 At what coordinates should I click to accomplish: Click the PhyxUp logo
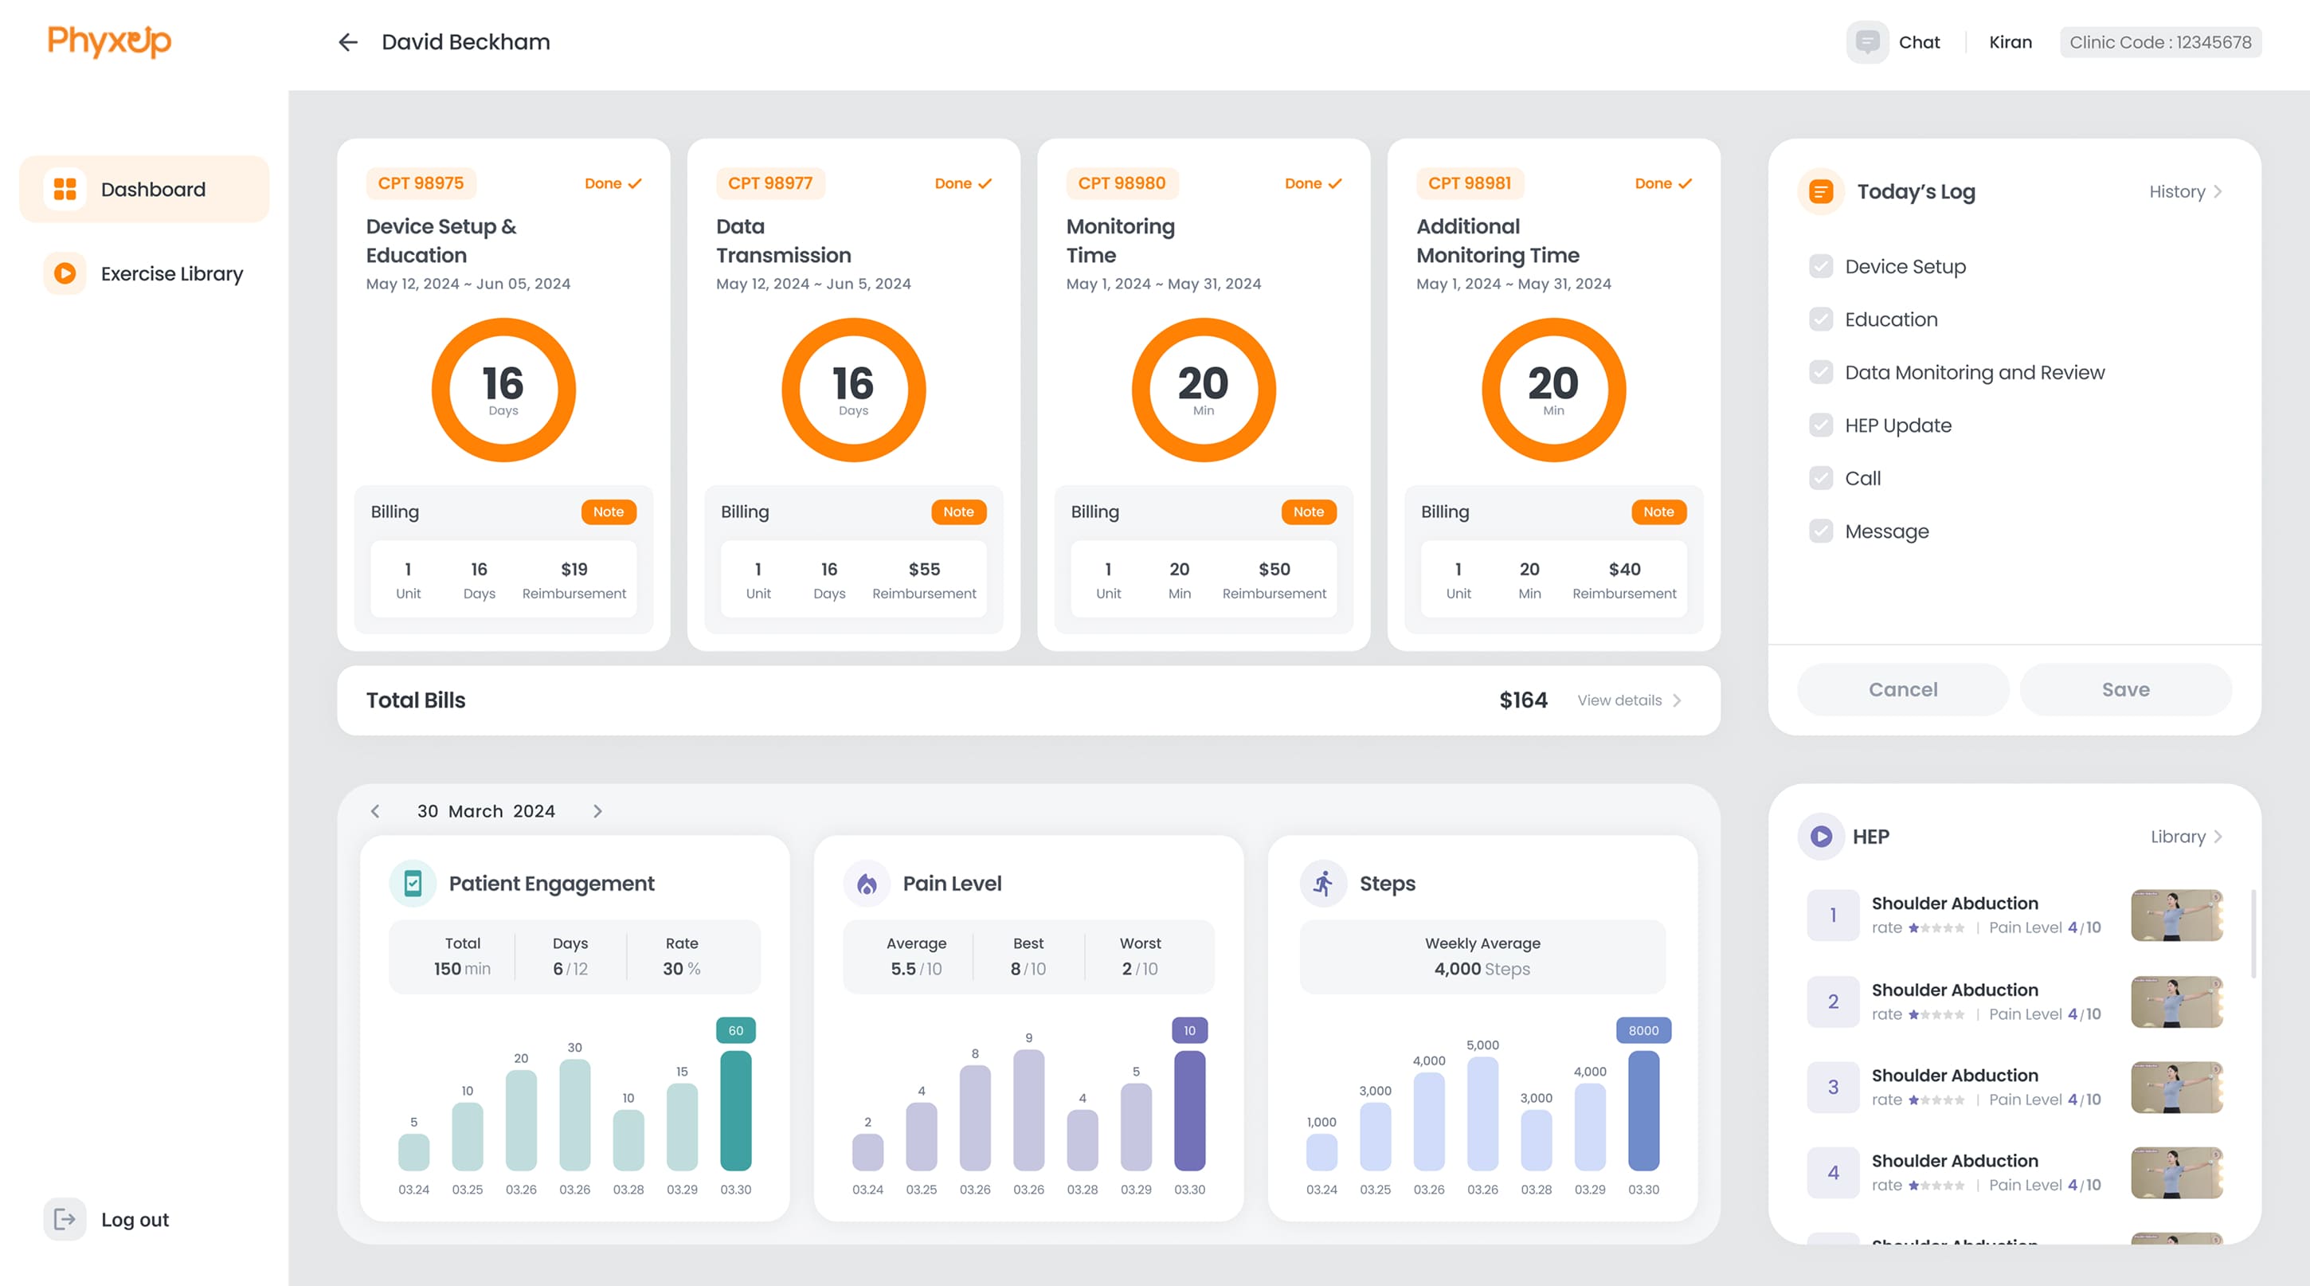[109, 41]
